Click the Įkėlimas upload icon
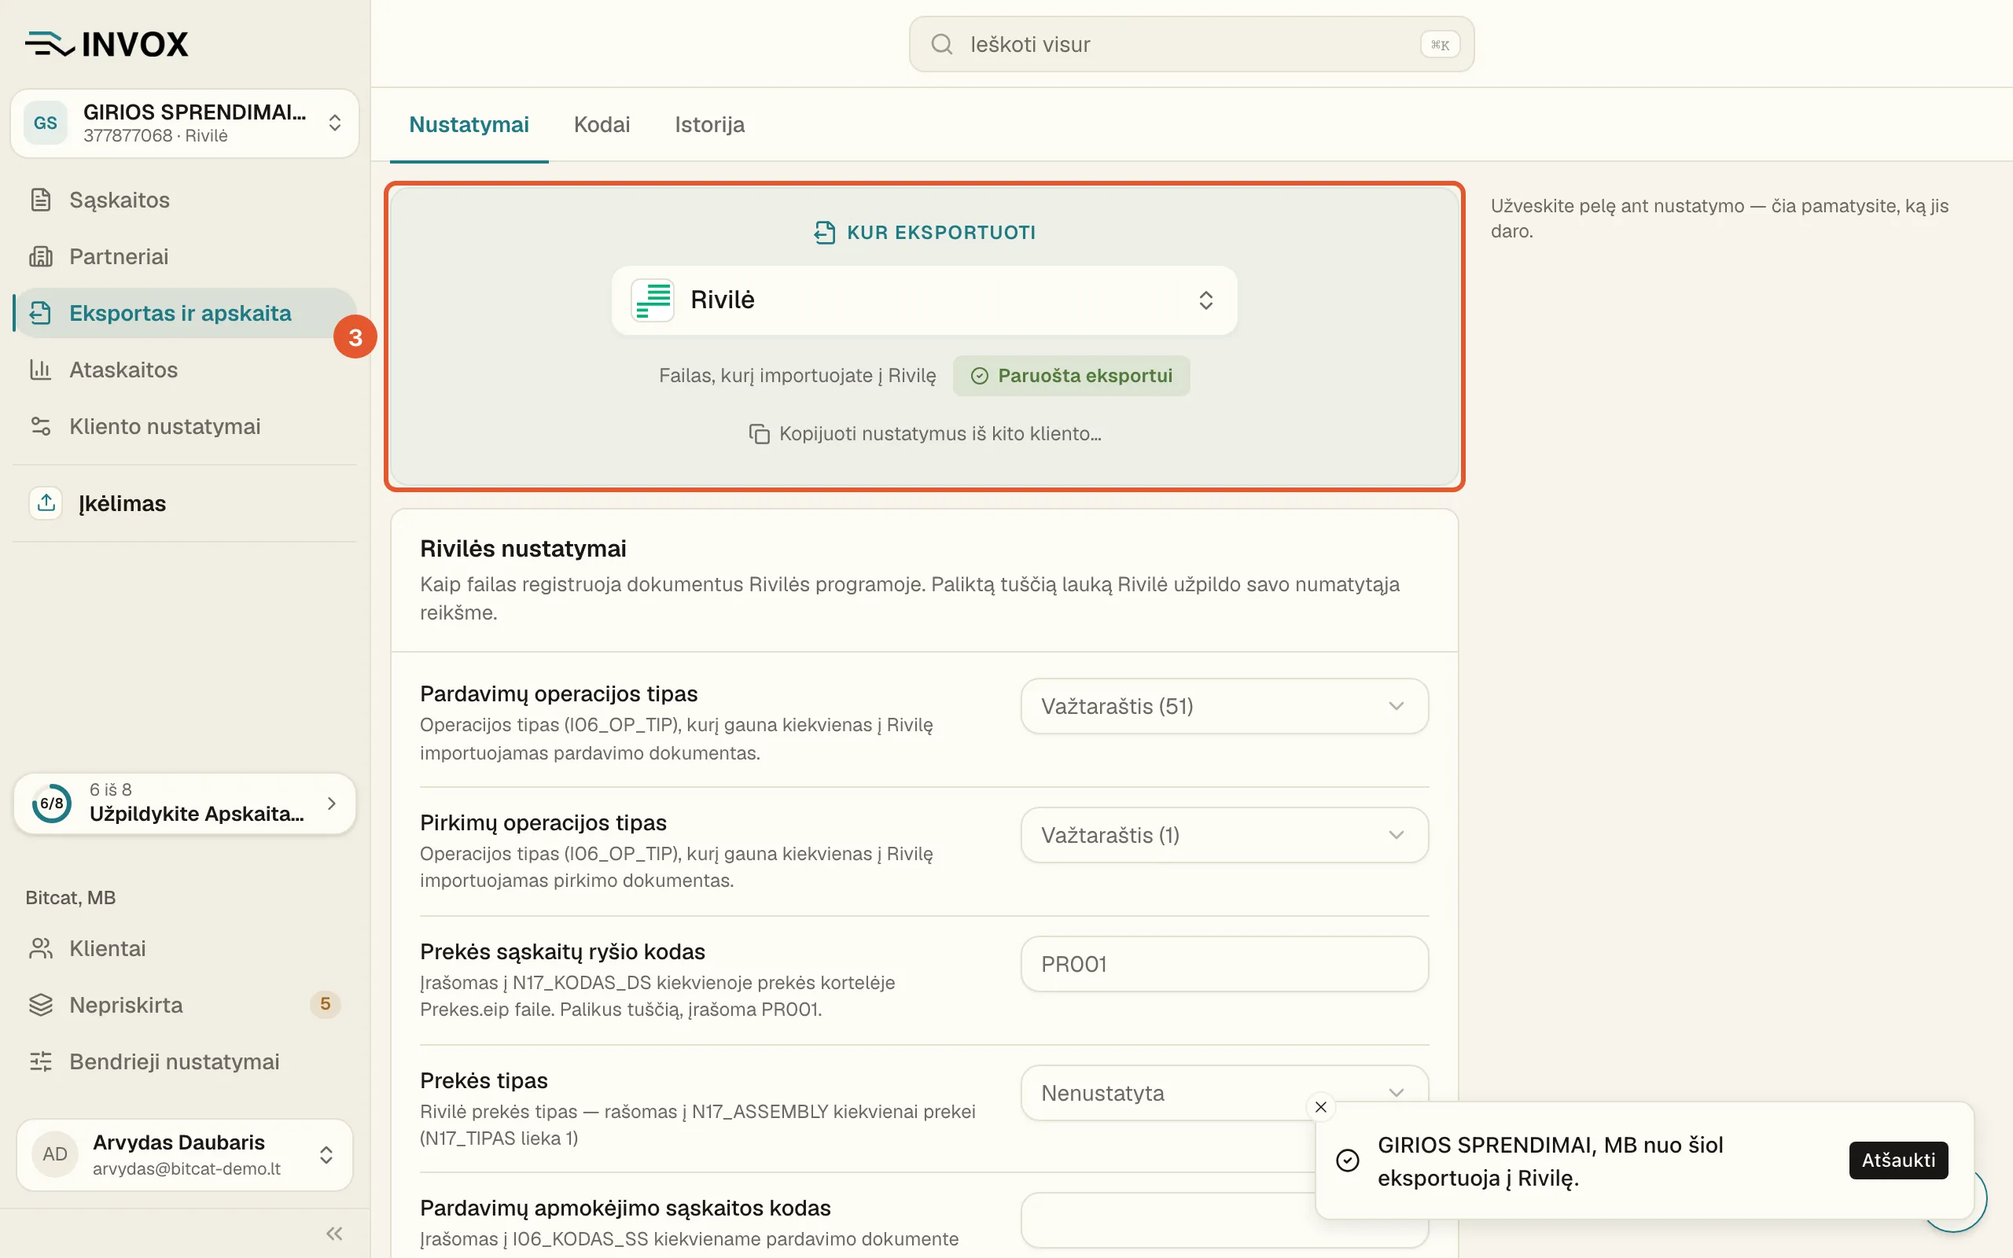2013x1258 pixels. pos(46,502)
